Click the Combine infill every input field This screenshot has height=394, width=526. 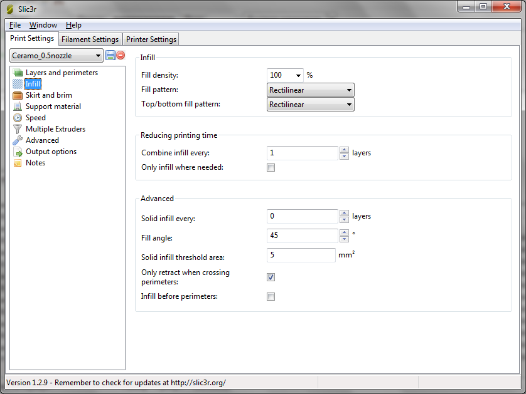(x=303, y=153)
